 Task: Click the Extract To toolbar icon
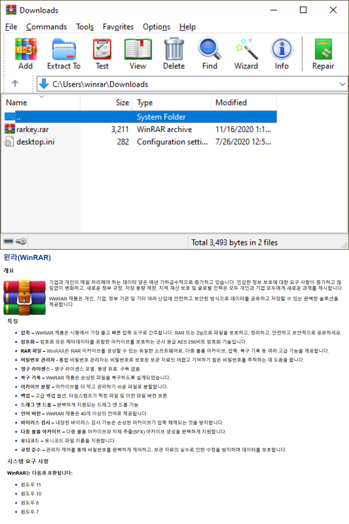click(64, 54)
